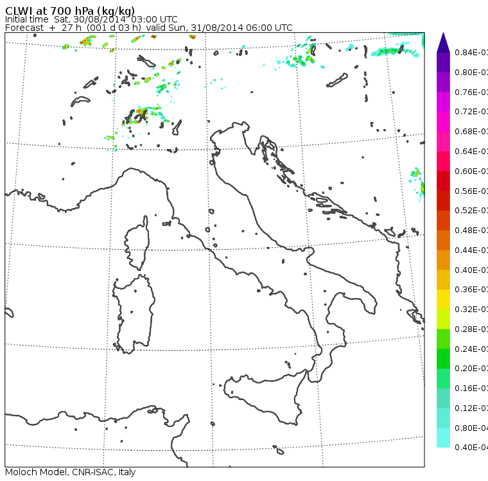Image resolution: width=488 pixels, height=481 pixels.
Task: Click the 0.52E legend value
Action: pyautogui.click(x=471, y=211)
